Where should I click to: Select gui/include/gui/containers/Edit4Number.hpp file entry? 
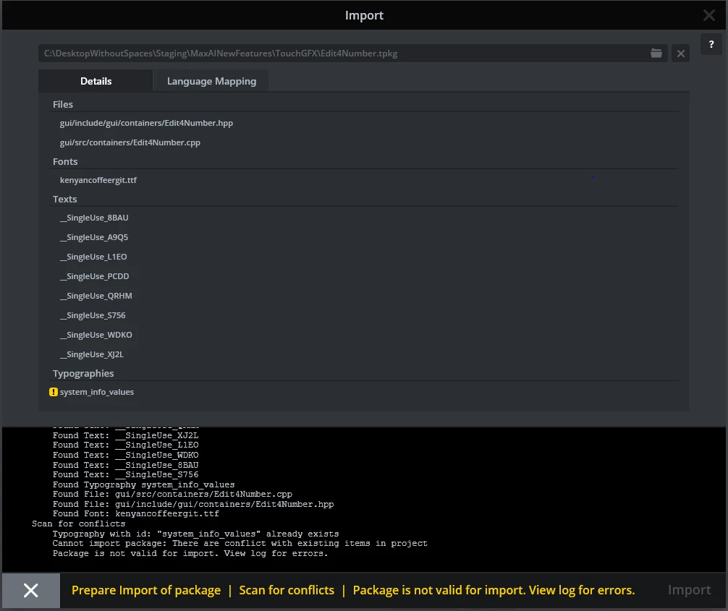[x=146, y=123]
